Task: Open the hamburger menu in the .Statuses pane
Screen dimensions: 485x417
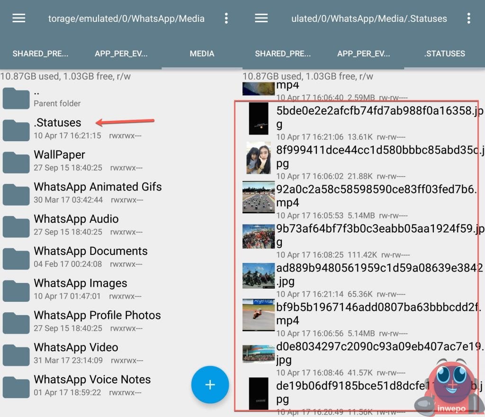Action: coord(261,18)
